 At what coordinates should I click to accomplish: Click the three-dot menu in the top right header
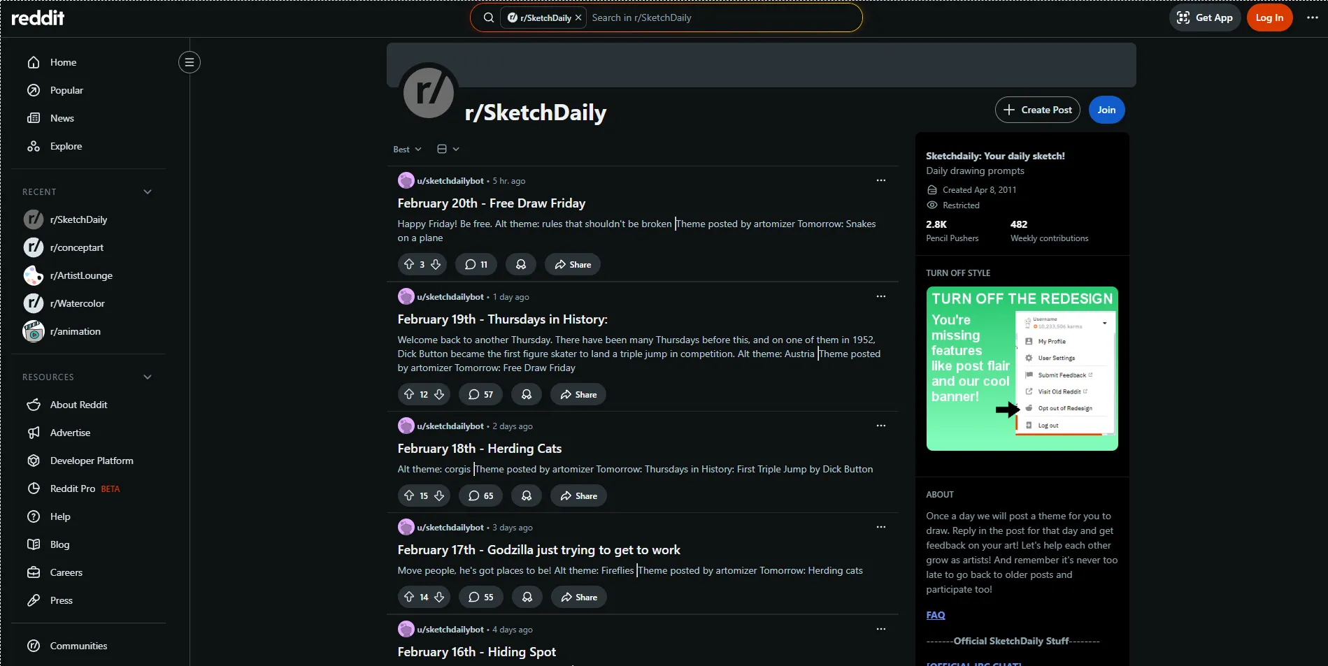tap(1312, 17)
